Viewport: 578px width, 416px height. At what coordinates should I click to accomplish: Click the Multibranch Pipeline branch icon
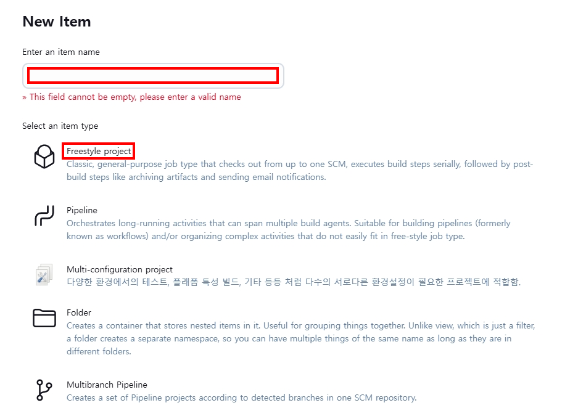[44, 390]
